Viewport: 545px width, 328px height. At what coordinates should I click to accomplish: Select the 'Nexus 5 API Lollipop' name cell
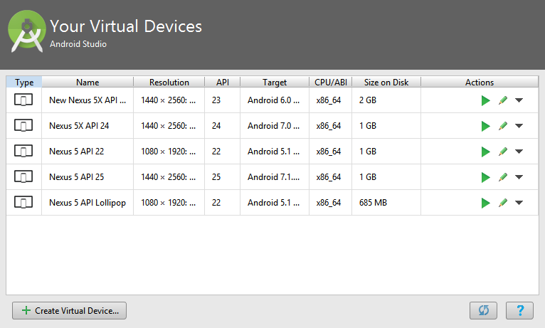coord(88,203)
